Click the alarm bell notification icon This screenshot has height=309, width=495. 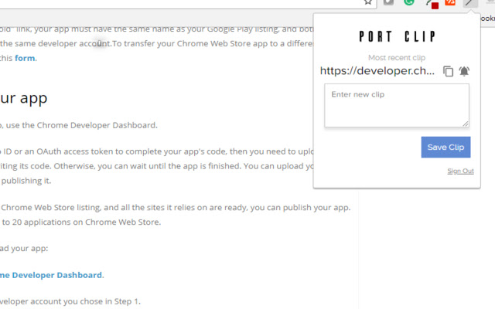[x=464, y=71]
